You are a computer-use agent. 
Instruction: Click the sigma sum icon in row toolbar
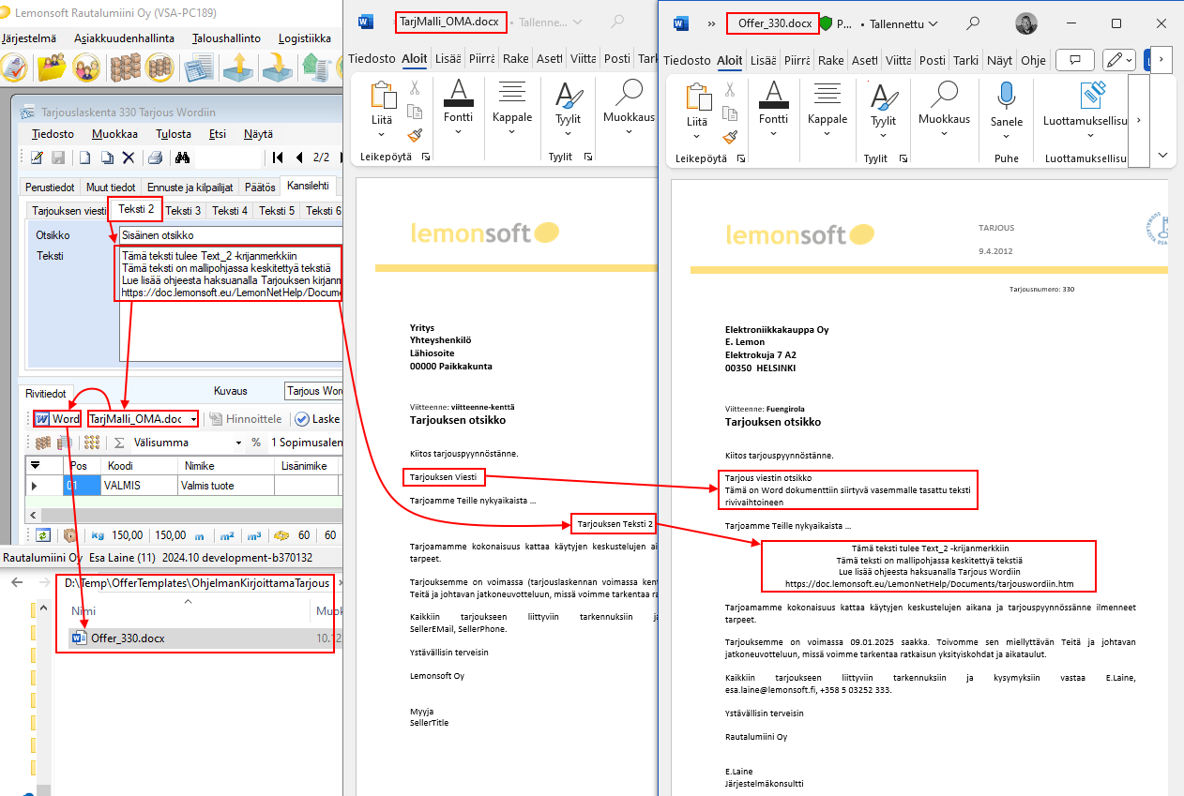coord(117,443)
